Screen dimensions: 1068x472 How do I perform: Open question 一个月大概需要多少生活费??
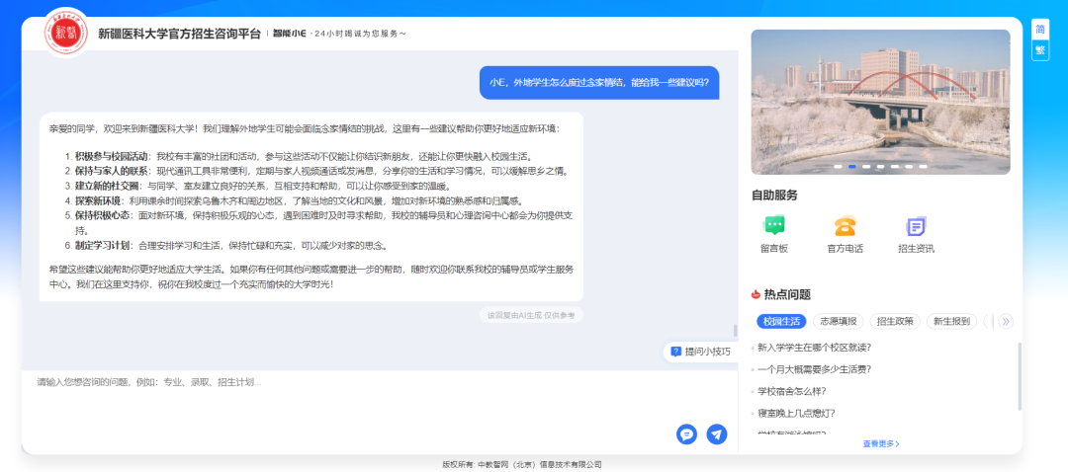coord(814,369)
